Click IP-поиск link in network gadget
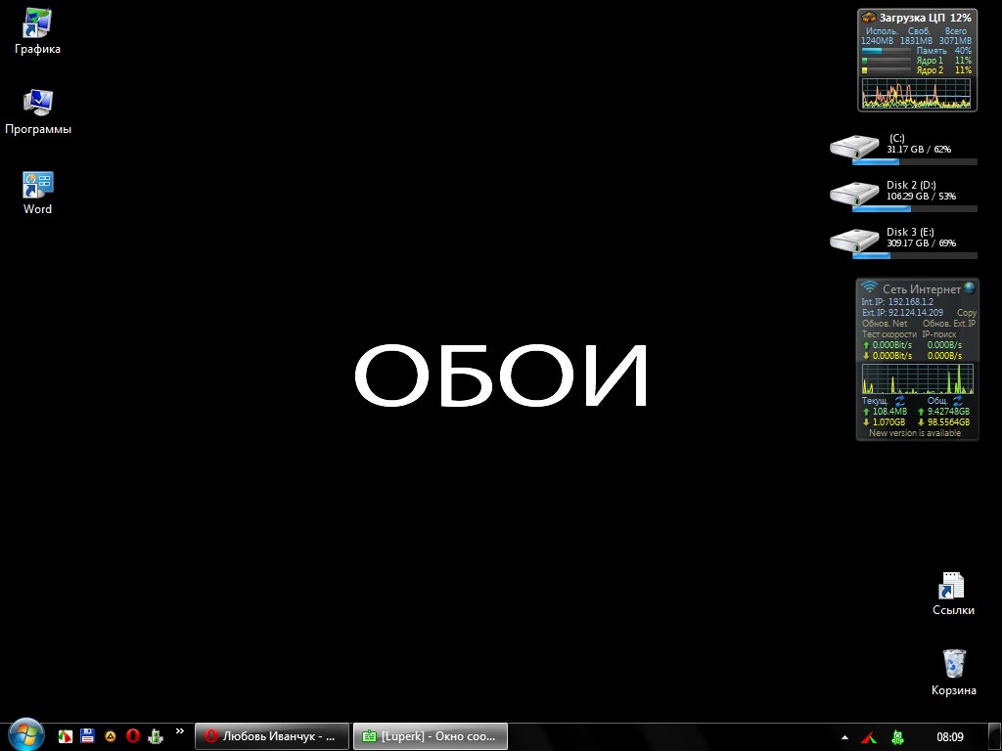1002x751 pixels. point(939,334)
